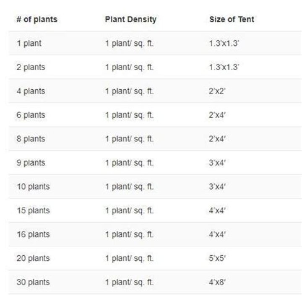This screenshot has width=302, height=296.
Task: Click tent size for 9 plants row
Action: [217, 163]
